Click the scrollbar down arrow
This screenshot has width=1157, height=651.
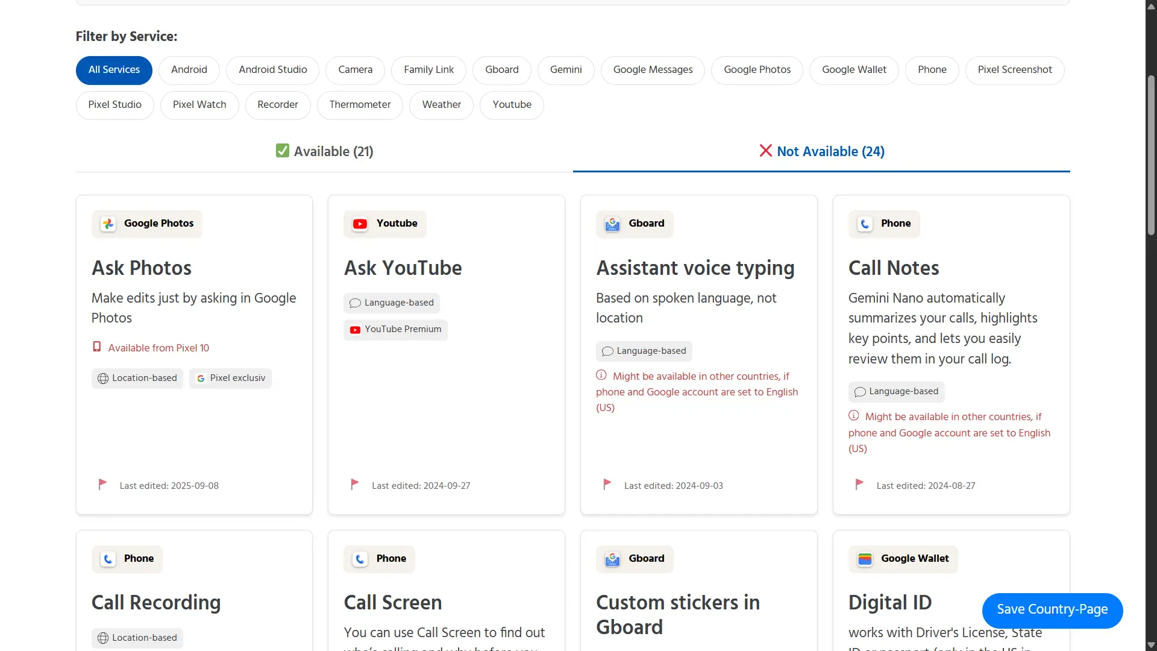[x=1151, y=645]
